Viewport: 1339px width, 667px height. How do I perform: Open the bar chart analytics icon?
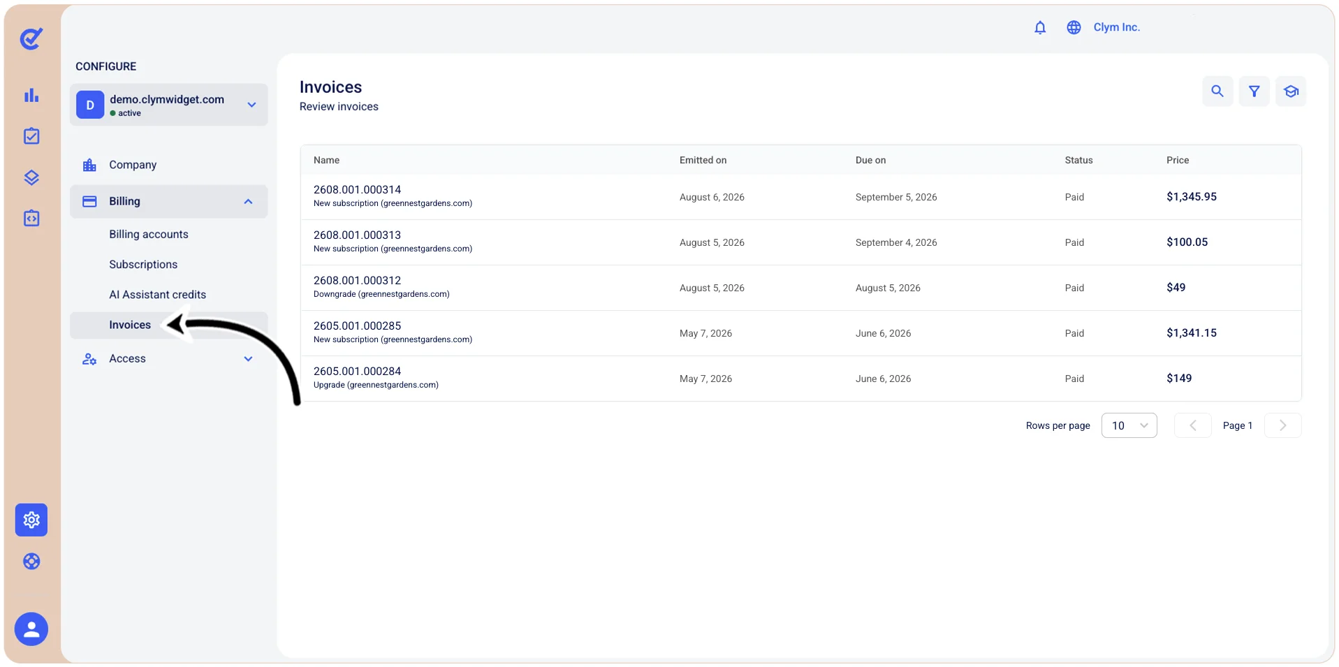(31, 95)
